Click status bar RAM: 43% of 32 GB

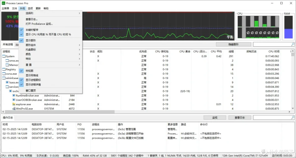pyautogui.click(x=95, y=156)
